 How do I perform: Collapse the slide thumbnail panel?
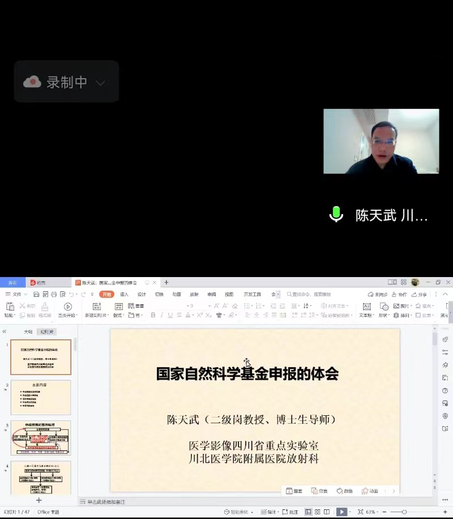[5, 331]
